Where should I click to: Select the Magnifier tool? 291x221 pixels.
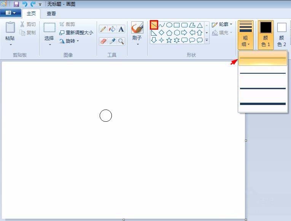pyautogui.click(x=121, y=41)
